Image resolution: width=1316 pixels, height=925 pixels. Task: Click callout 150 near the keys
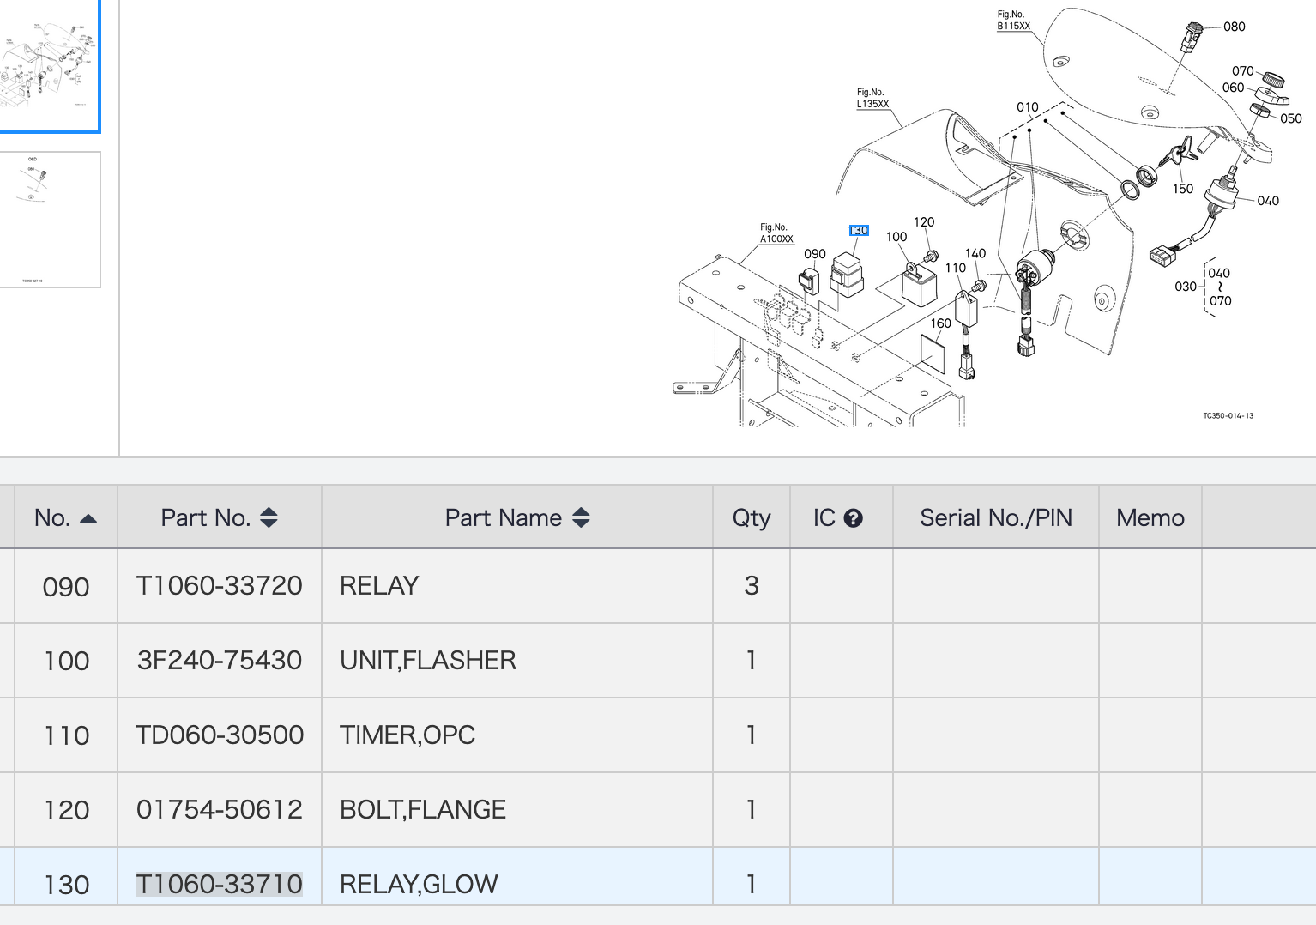point(1183,189)
